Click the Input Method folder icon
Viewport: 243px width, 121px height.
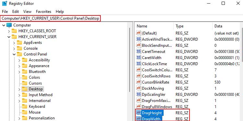tap(25, 95)
